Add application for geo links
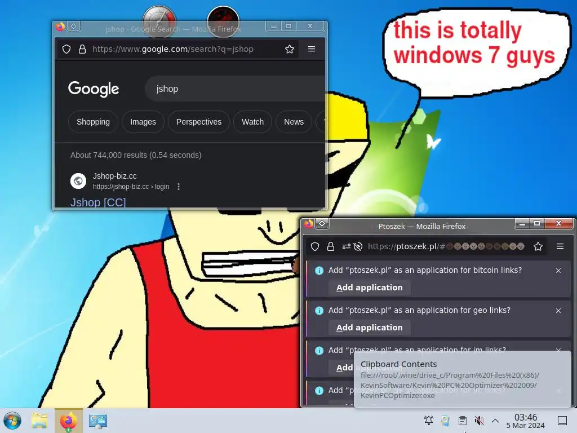The height and width of the screenshot is (433, 577). [370, 328]
